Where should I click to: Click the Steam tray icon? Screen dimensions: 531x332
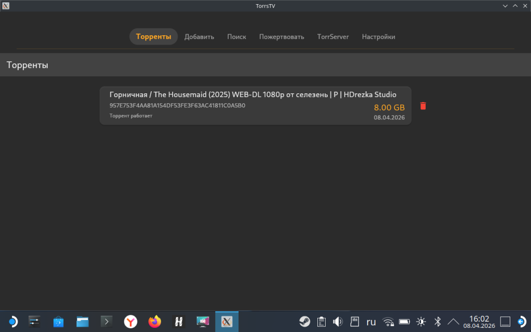point(305,322)
